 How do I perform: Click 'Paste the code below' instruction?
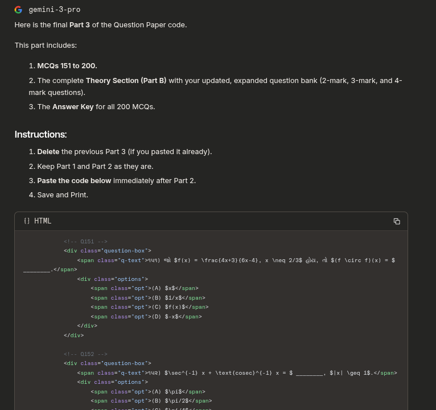(x=74, y=181)
